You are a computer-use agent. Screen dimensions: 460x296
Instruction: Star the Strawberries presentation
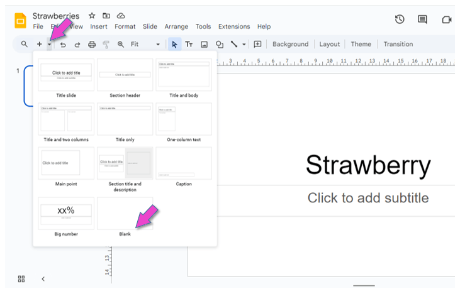click(x=92, y=15)
